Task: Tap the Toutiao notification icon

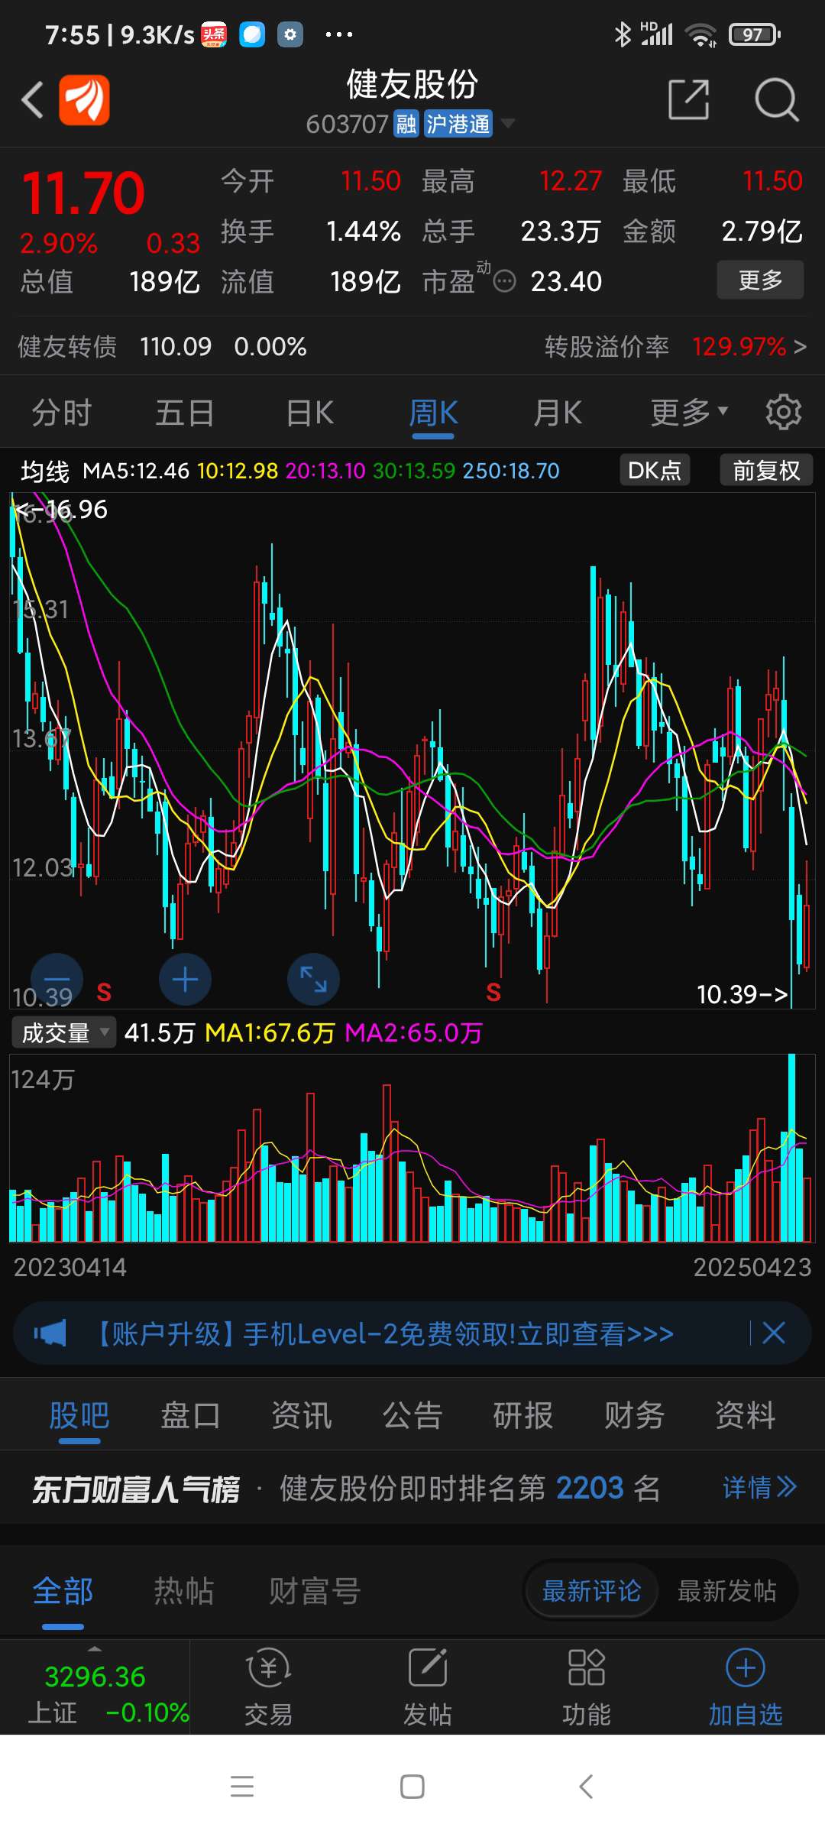Action: pyautogui.click(x=214, y=34)
